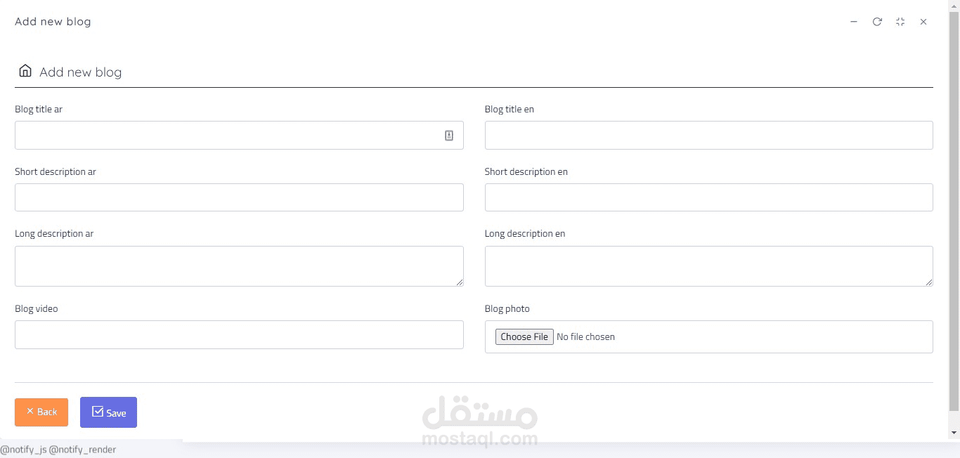960x458 pixels.
Task: Click the Short description ar field
Action: pyautogui.click(x=239, y=197)
